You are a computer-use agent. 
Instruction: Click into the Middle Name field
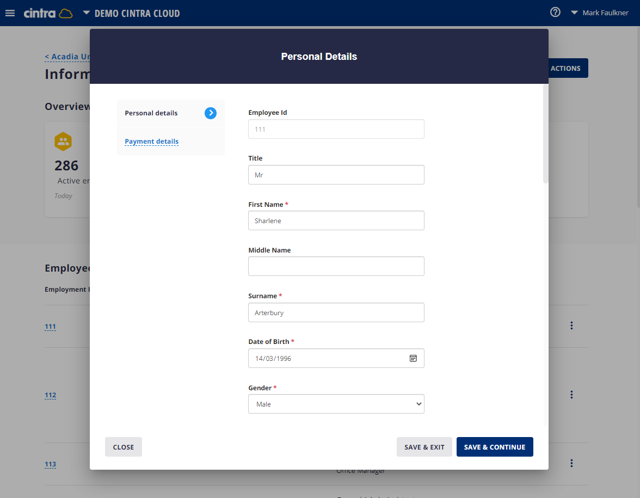pyautogui.click(x=336, y=266)
